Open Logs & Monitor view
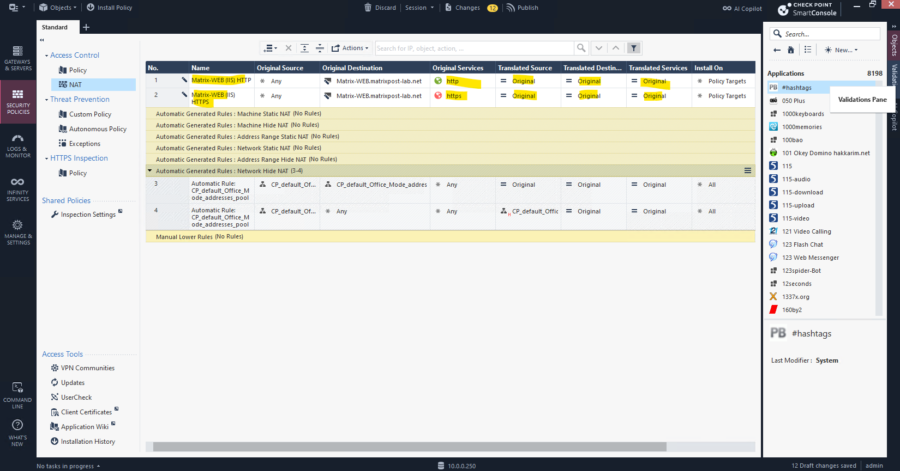 pyautogui.click(x=18, y=145)
